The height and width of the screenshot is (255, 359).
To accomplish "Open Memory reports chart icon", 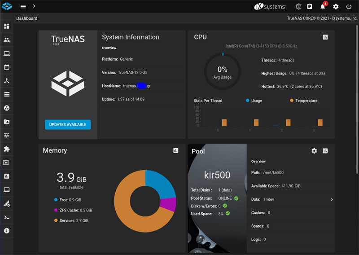I will pos(176,150).
